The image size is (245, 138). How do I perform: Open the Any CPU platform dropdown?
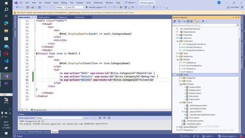76,7
